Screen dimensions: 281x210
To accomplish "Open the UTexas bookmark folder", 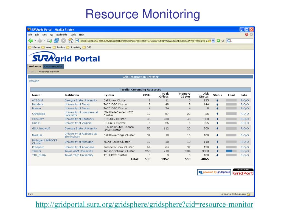I will coord(34,47).
